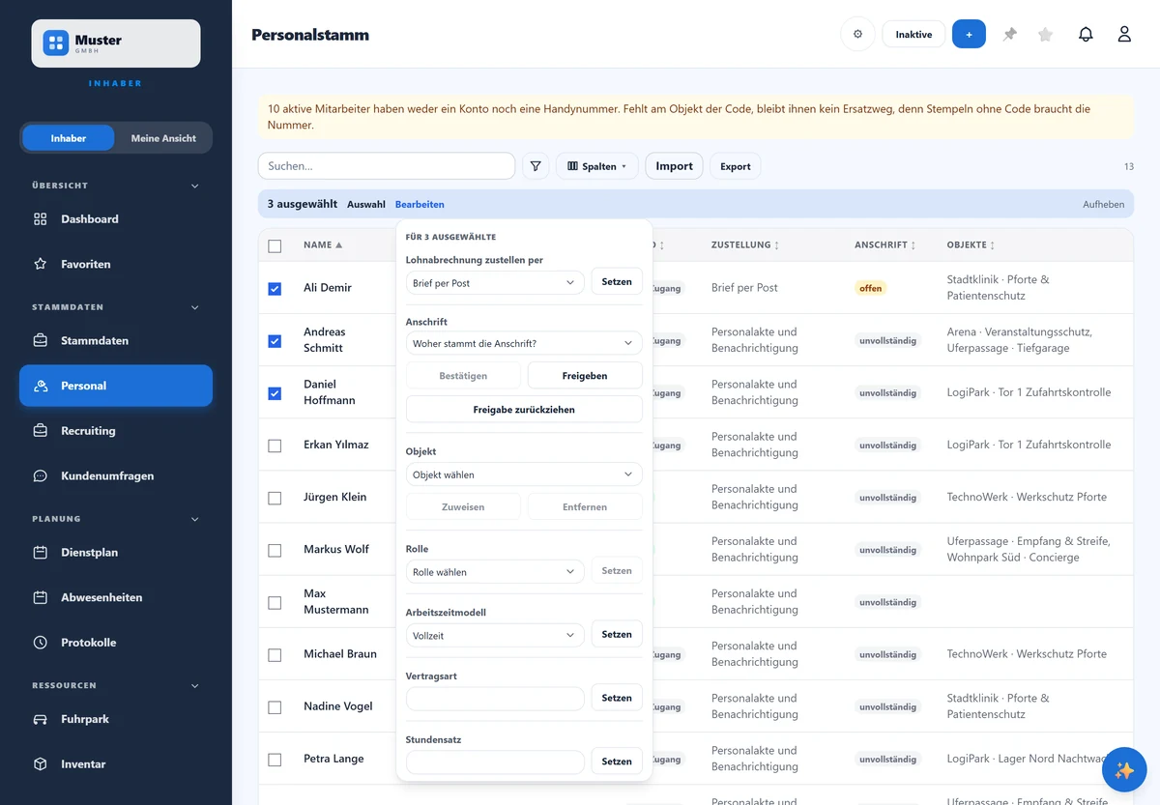This screenshot has width=1160, height=805.
Task: Click the Export button
Action: 736,166
